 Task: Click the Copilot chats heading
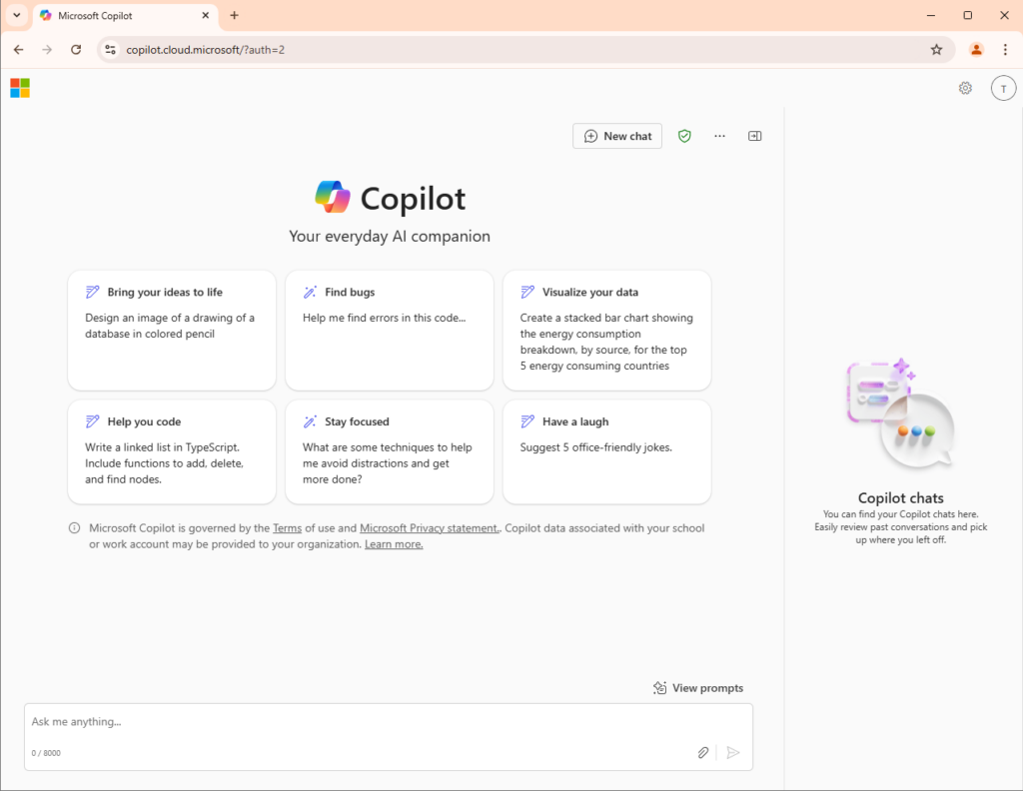point(901,498)
